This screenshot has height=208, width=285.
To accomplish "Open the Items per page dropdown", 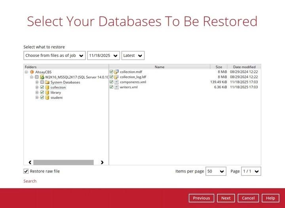I will coord(216,171).
